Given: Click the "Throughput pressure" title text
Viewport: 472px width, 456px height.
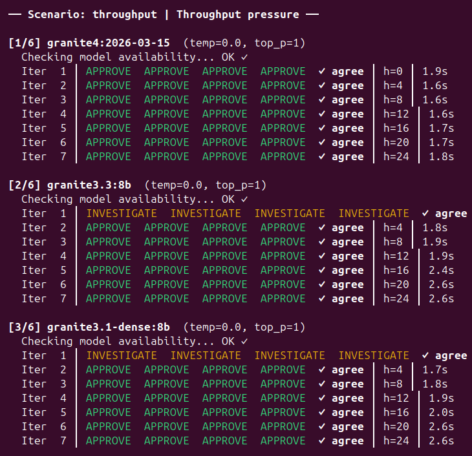Looking at the screenshot, I should pos(237,14).
